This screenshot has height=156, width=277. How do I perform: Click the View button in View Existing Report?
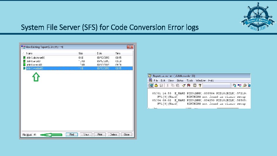pos(86,135)
